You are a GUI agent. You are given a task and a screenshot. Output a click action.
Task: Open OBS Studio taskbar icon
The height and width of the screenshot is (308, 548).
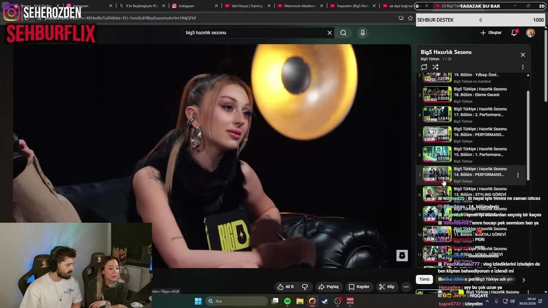coord(338,301)
